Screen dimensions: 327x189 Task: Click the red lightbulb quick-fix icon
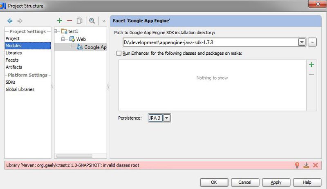coord(297,165)
